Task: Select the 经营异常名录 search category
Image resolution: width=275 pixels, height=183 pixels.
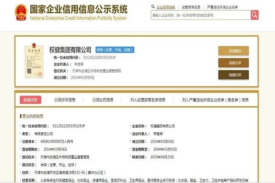Action: click(x=191, y=7)
